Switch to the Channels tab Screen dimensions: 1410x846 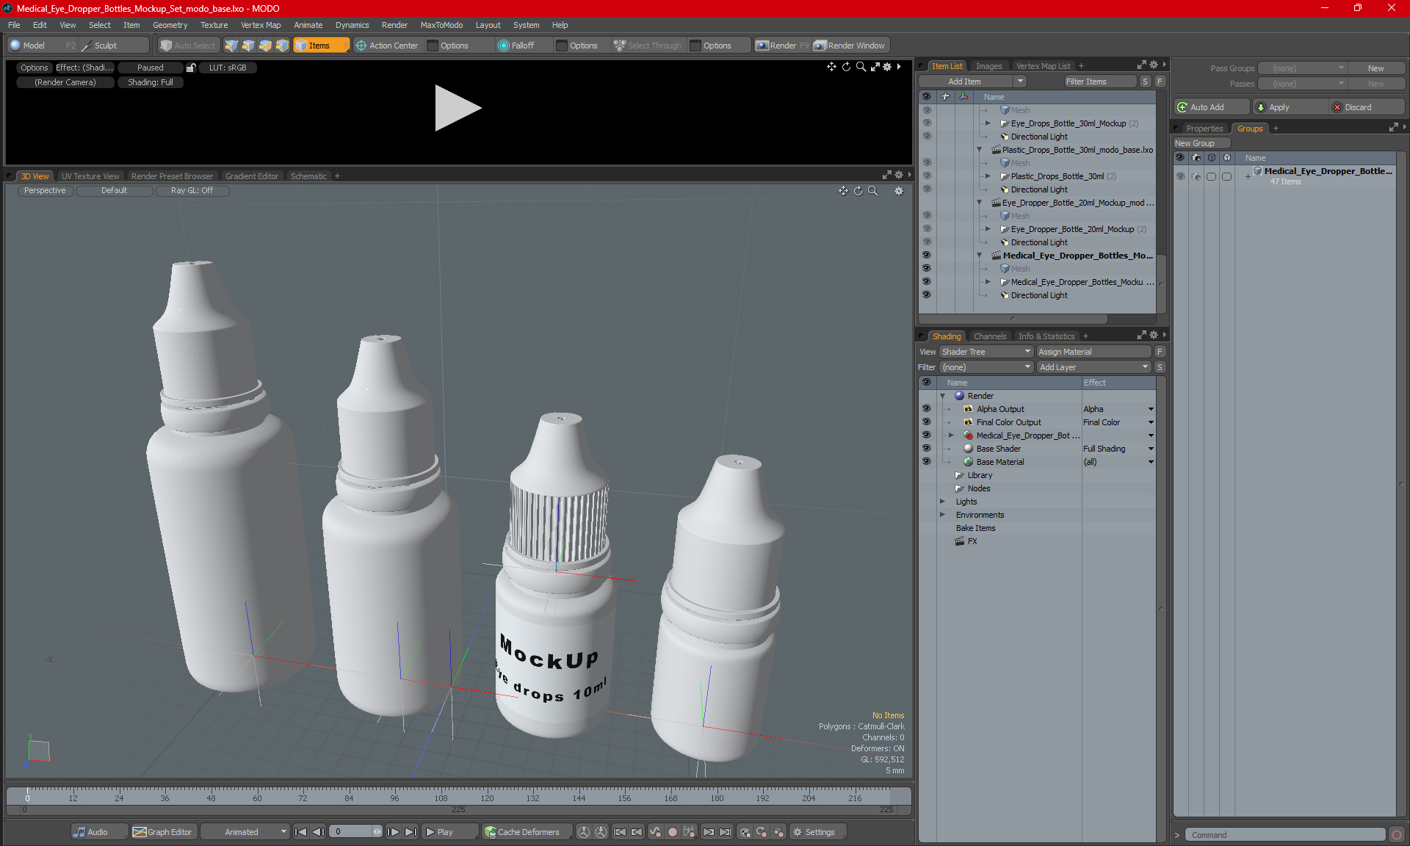tap(989, 336)
